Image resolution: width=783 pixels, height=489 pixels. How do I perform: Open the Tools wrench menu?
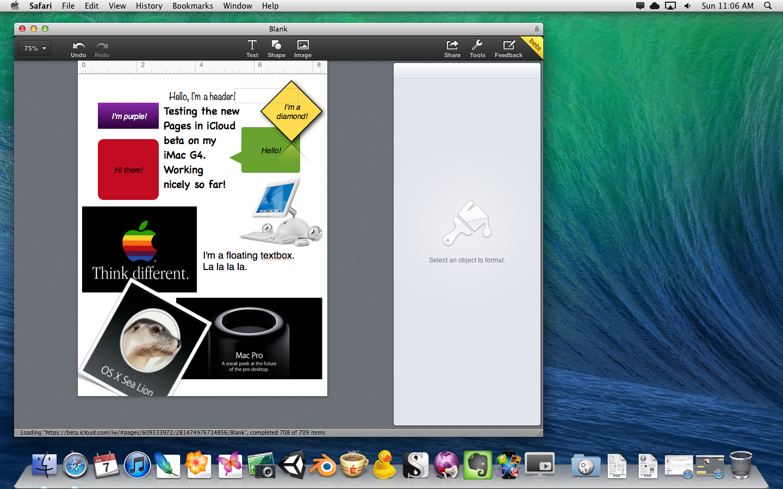pos(477,48)
